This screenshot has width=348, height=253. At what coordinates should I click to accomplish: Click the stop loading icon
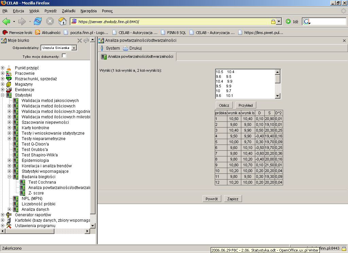pos(50,21)
